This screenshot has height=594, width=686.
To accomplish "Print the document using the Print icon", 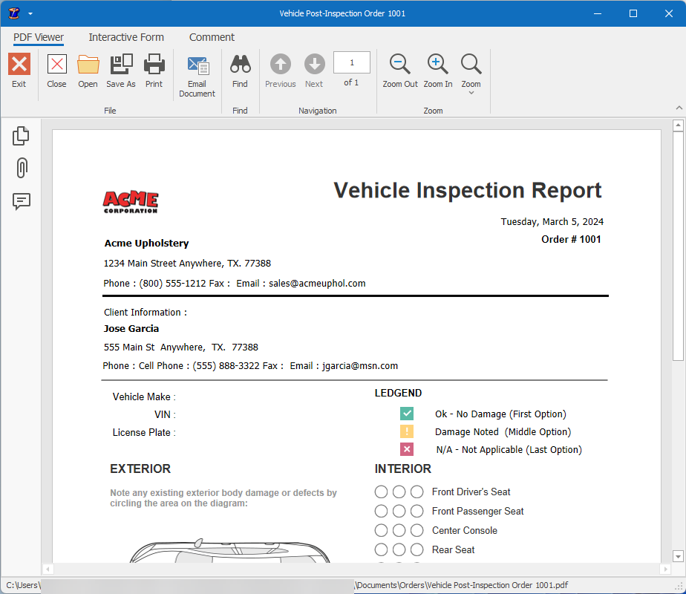I will pyautogui.click(x=154, y=71).
